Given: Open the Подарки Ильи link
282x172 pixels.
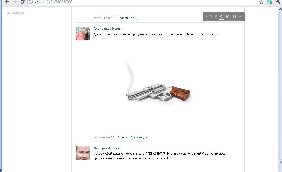Looking at the screenshot, I should pos(127,18).
